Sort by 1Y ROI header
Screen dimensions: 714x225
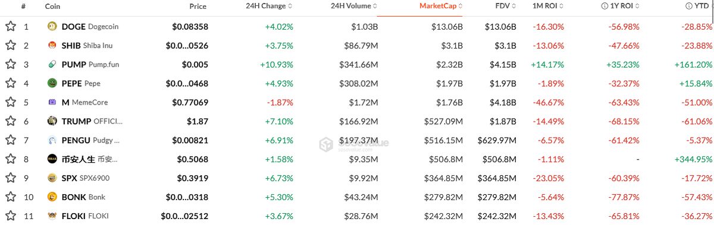[x=621, y=7]
